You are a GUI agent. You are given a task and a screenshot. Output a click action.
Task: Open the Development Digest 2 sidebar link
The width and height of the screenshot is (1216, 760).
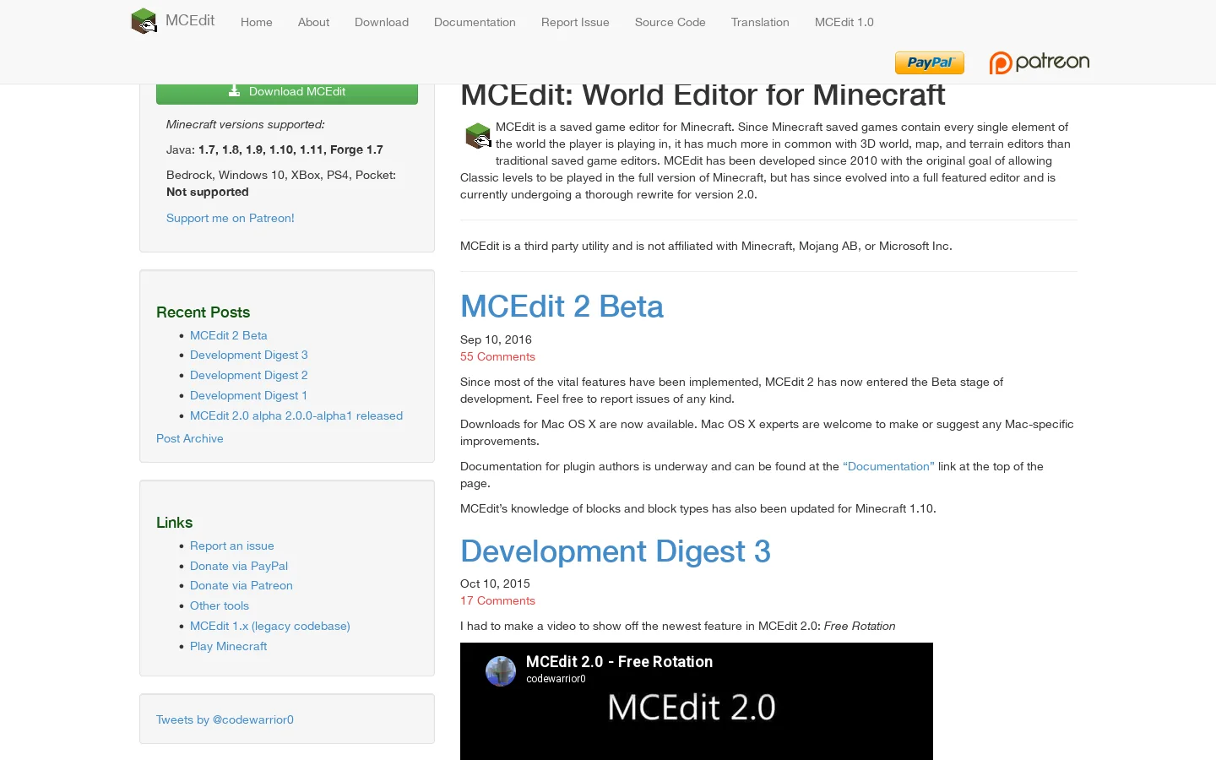coord(249,375)
